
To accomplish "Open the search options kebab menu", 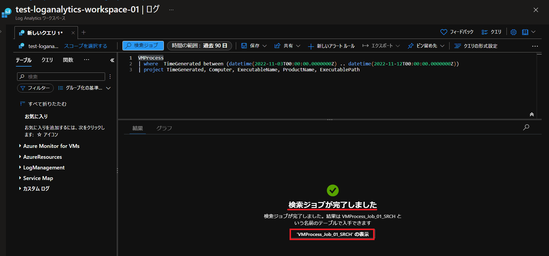I will [110, 77].
